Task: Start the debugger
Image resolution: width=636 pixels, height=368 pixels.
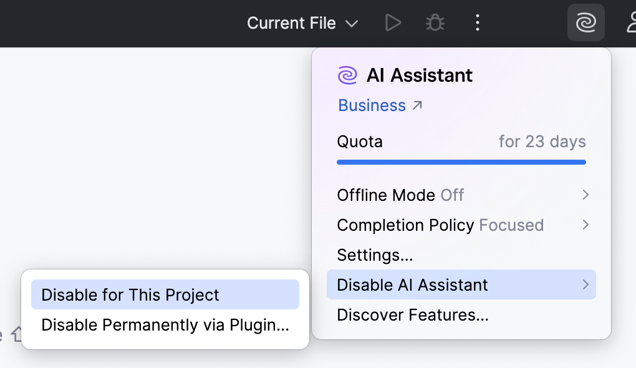Action: [434, 22]
